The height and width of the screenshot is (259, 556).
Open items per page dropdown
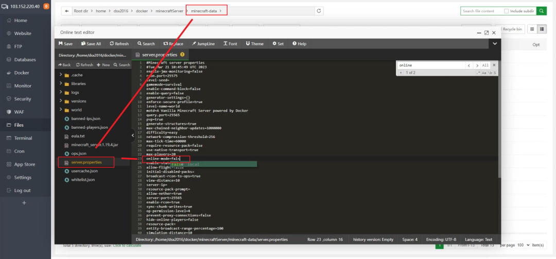point(524,245)
